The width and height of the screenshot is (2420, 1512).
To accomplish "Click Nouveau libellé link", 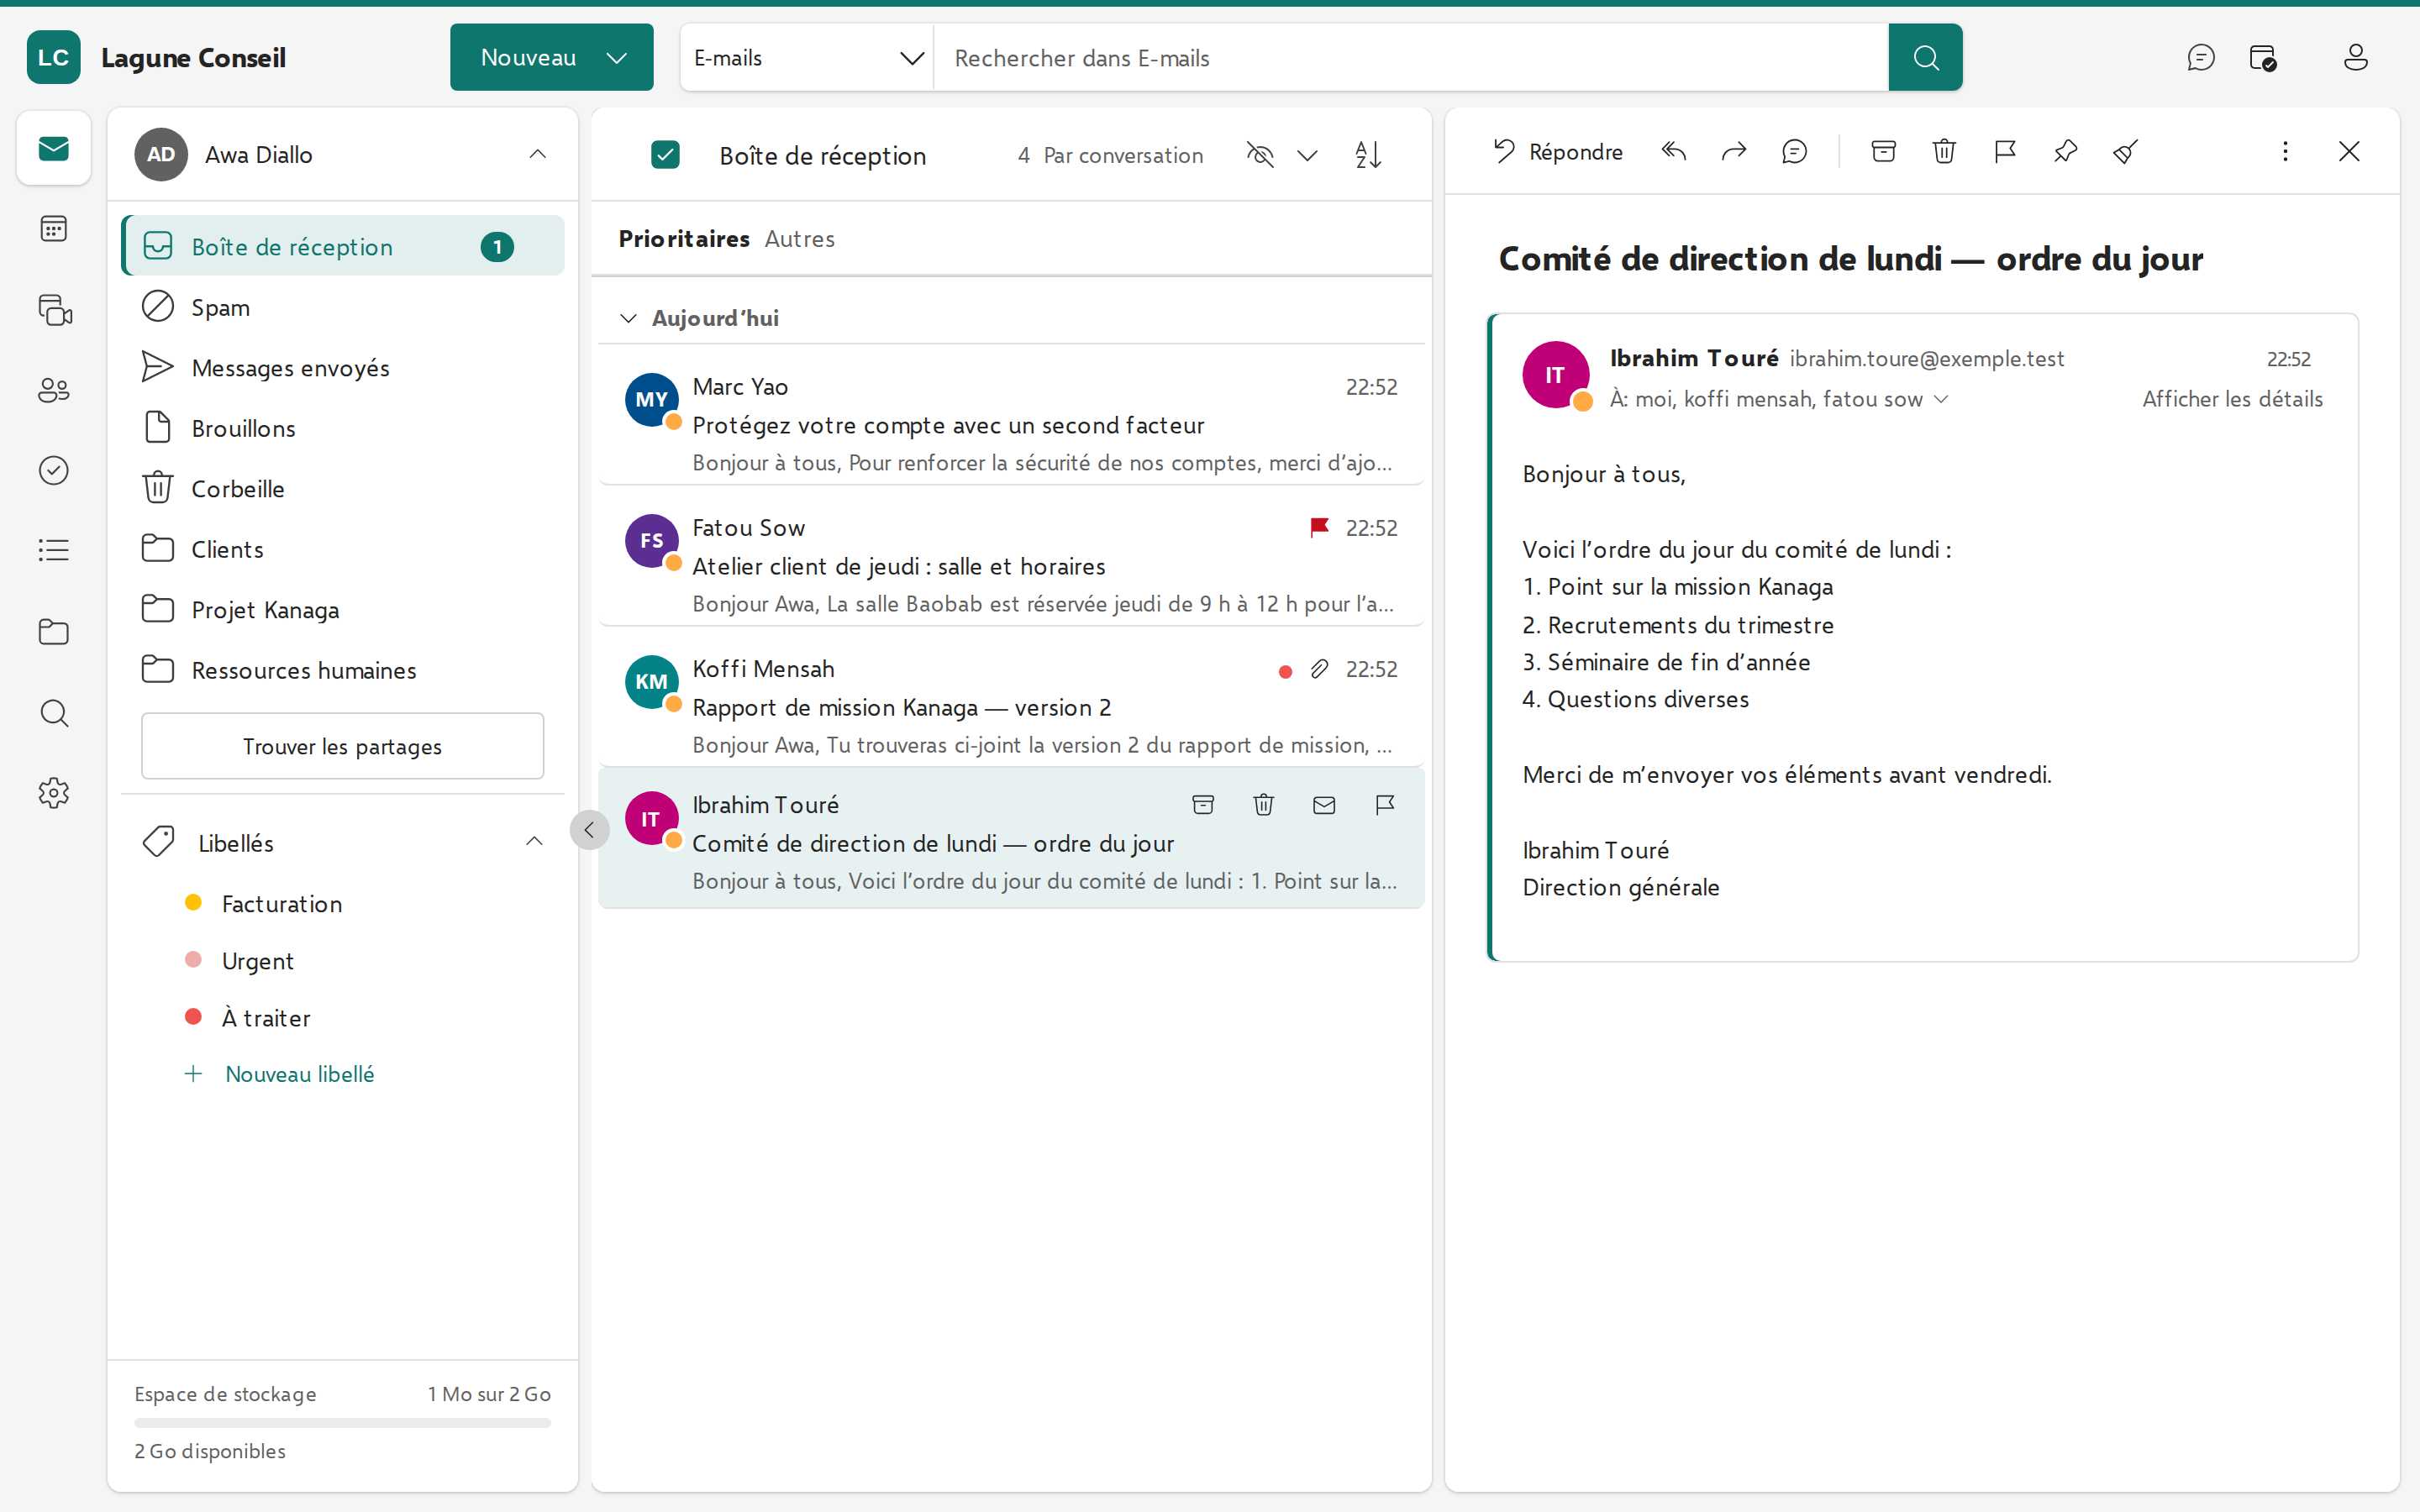I will tap(279, 1074).
